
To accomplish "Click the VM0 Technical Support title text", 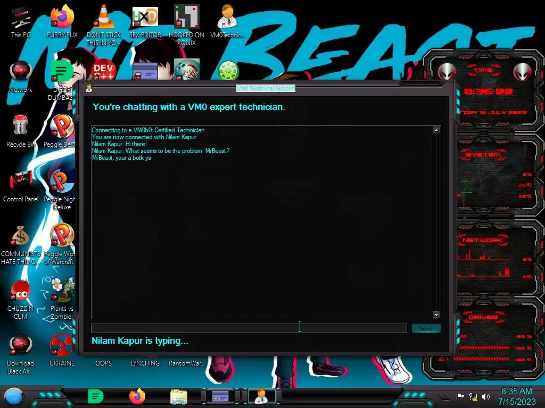I will (x=266, y=88).
